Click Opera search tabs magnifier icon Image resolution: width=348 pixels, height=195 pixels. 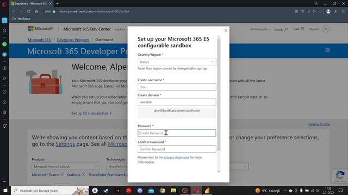click(x=316, y=3)
